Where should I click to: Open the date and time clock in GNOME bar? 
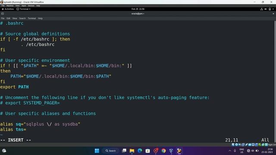pos(138,9)
